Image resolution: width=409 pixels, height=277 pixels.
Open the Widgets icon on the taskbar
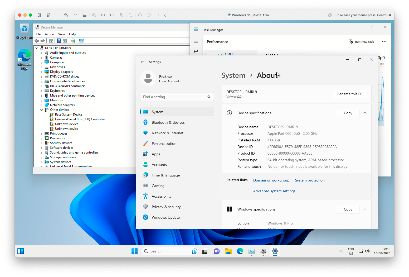(x=21, y=251)
